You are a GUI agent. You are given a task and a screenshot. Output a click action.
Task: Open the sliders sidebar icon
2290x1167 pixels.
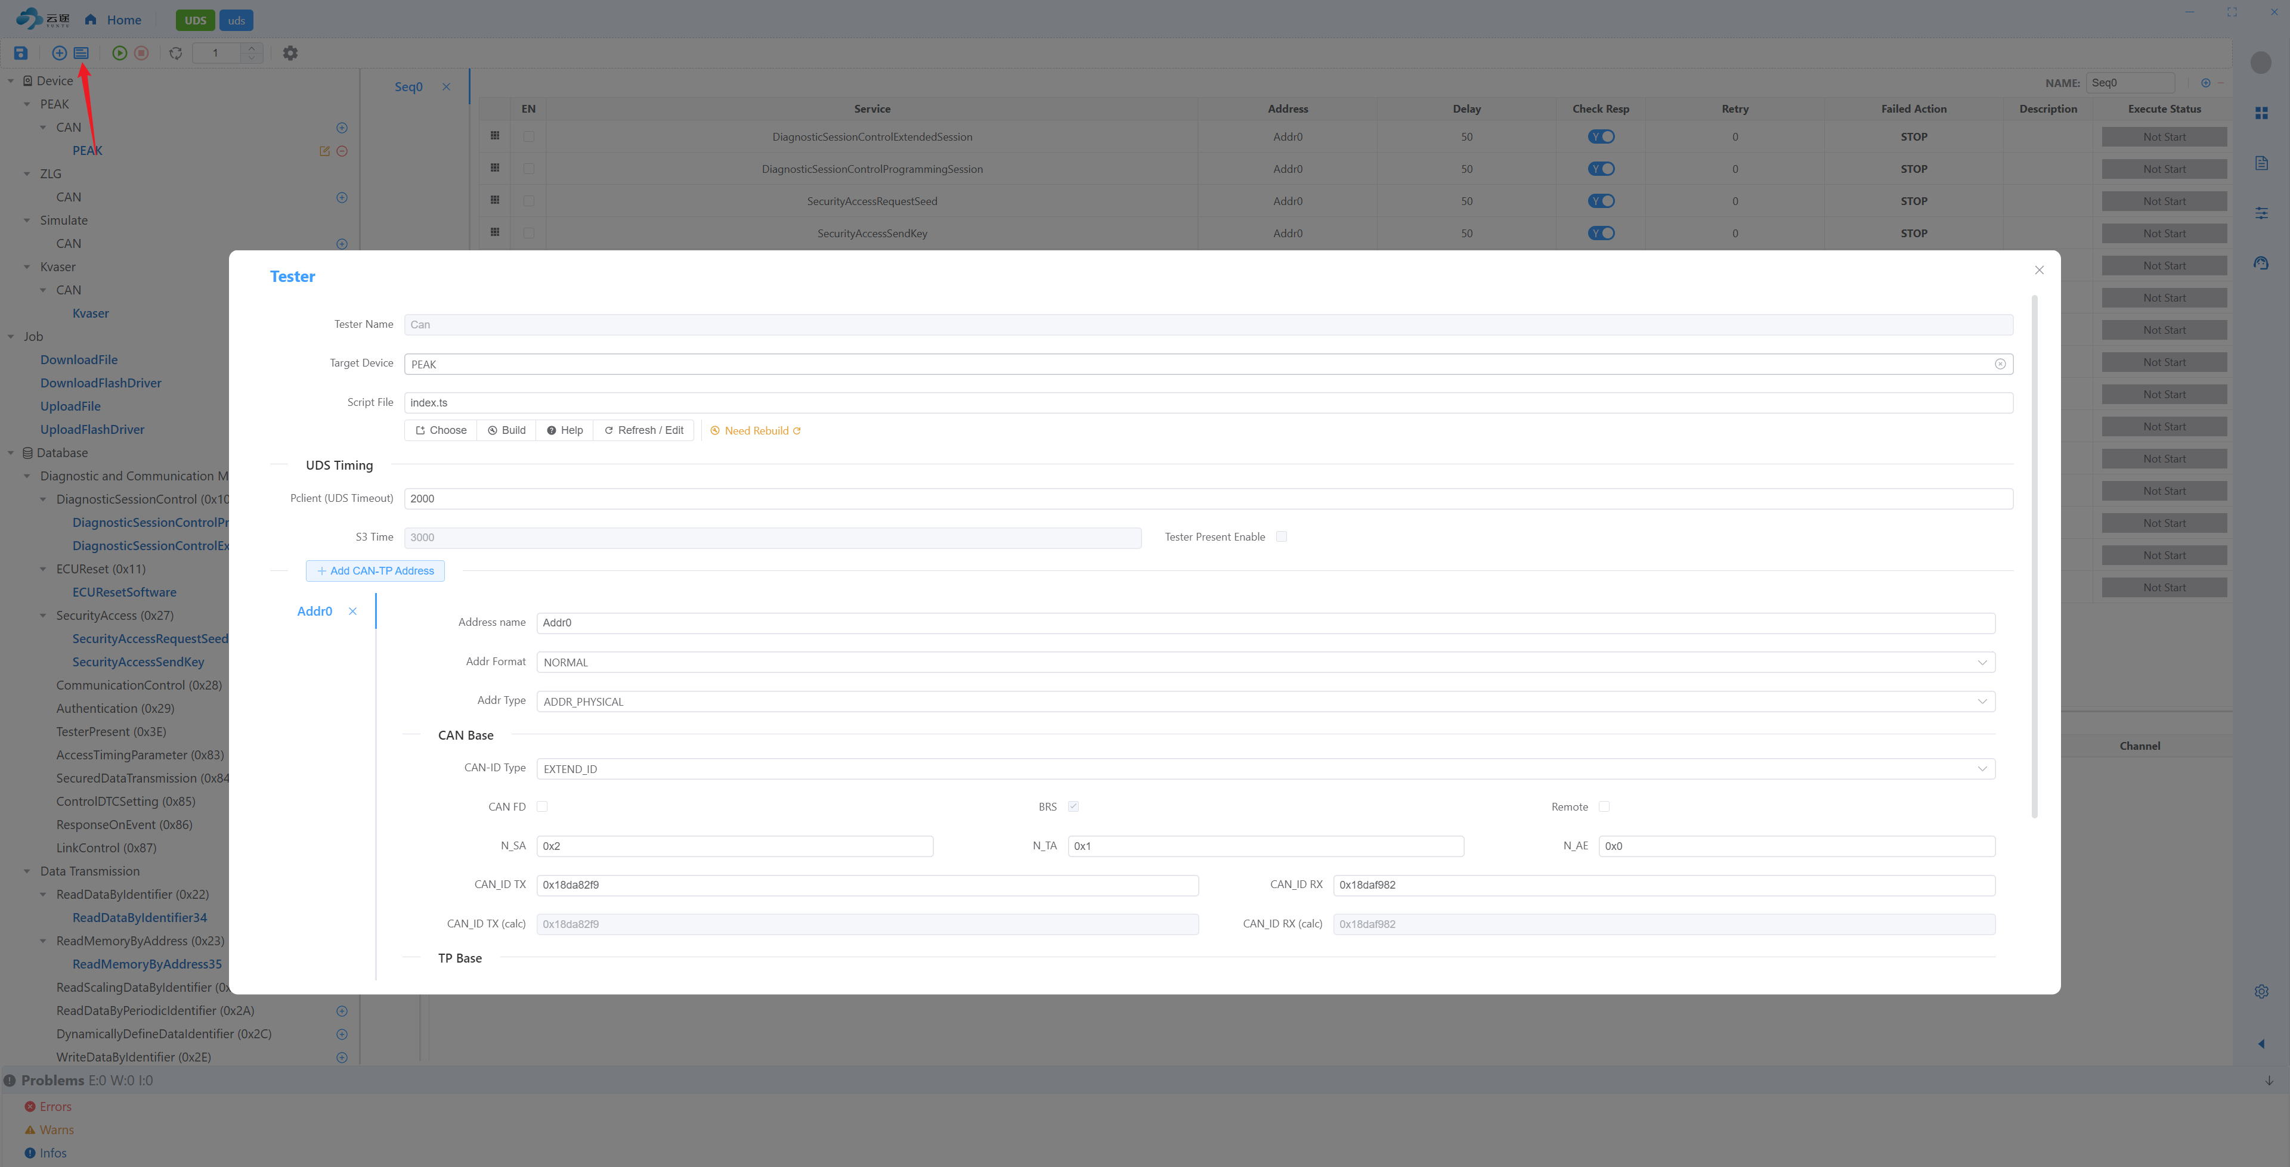[2261, 213]
